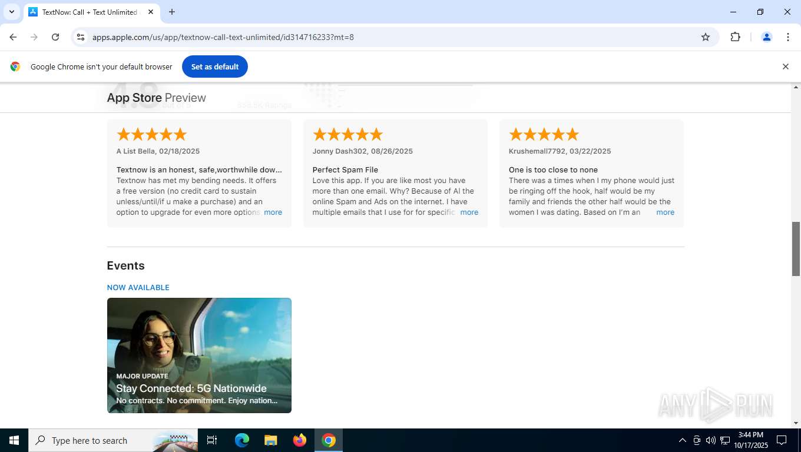Screen dimensions: 801x452
Task: Select the TextNow browser tab
Action: click(91, 12)
